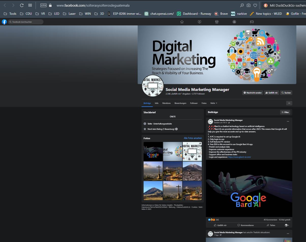The image size is (306, 242).
Task: Open the chat.openai.com bookmark
Action: click(159, 14)
